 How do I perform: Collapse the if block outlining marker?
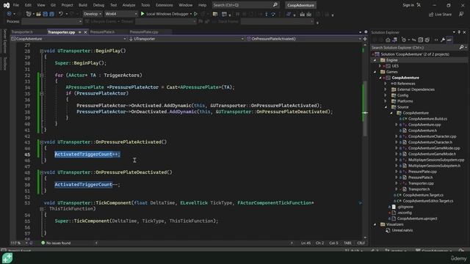click(x=42, y=93)
